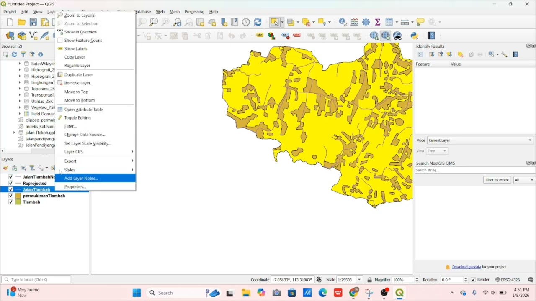Click the EPSG:4326 CRS button
Screen dimensions: 536x301
click(507, 280)
